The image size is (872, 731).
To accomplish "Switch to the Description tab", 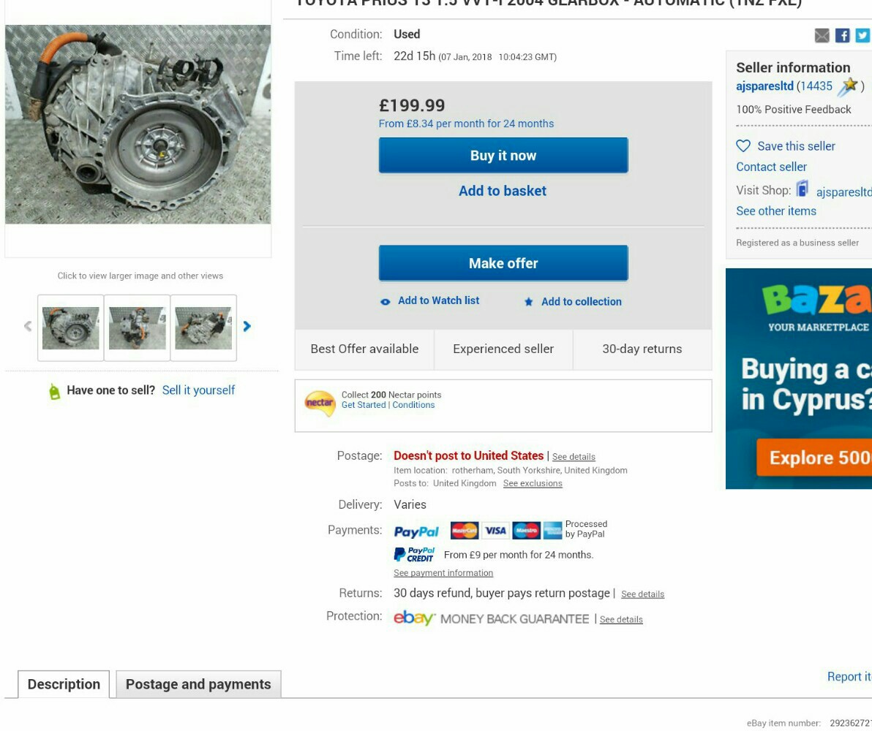I will 64,684.
